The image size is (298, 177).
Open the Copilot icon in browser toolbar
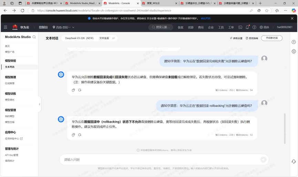[294, 10]
